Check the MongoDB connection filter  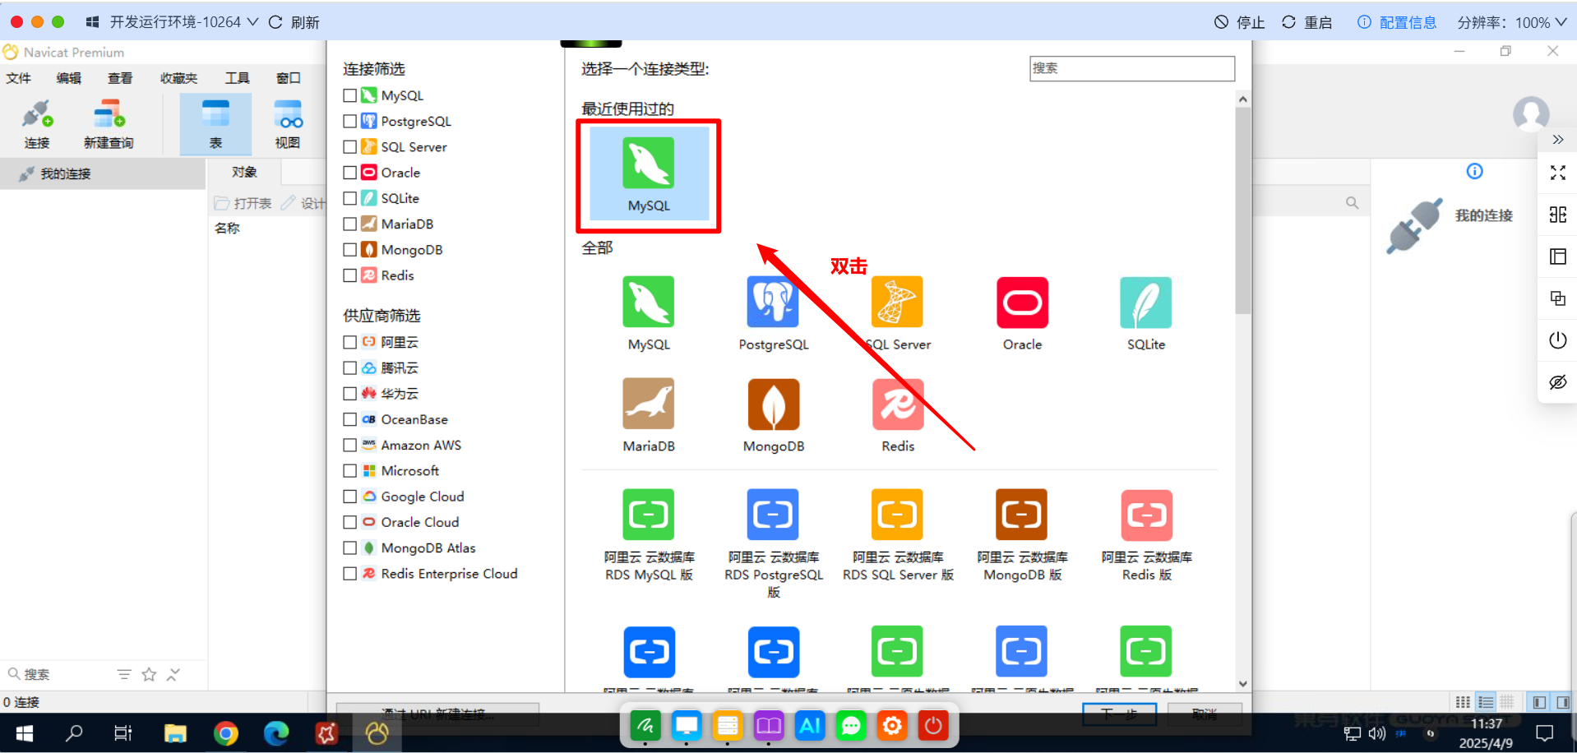(349, 250)
